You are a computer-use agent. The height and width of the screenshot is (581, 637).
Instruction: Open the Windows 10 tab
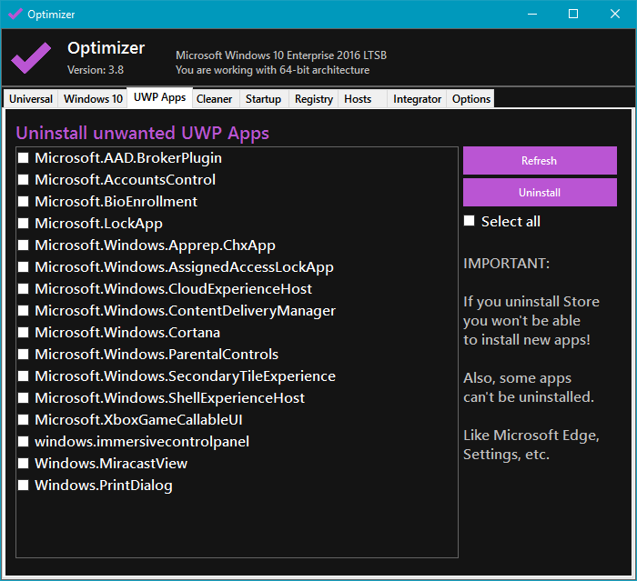(93, 99)
